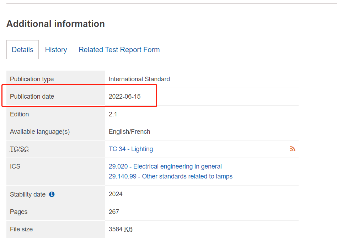Open the TC 34 - Lighting link
Viewport: 337px width, 242px height.
tap(131, 149)
